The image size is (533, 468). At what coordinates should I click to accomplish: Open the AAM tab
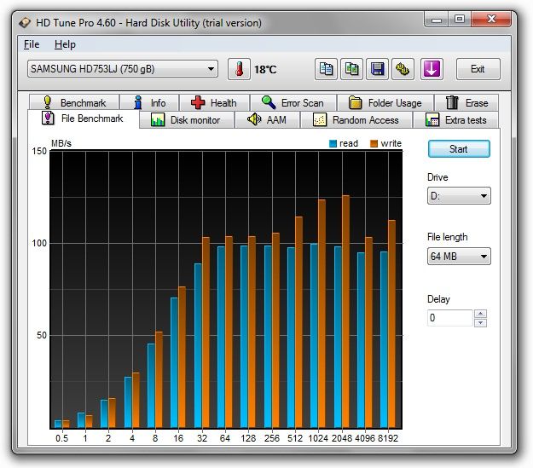(x=267, y=120)
